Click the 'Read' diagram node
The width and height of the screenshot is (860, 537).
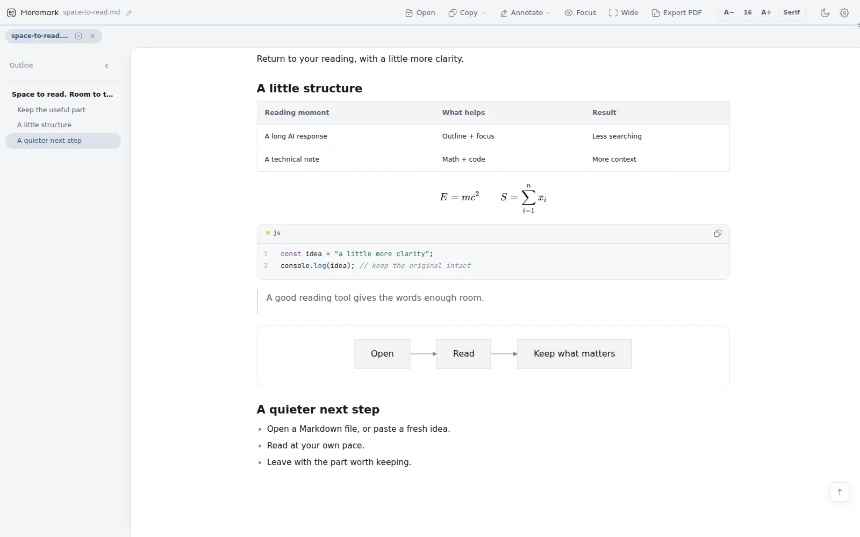[463, 354]
